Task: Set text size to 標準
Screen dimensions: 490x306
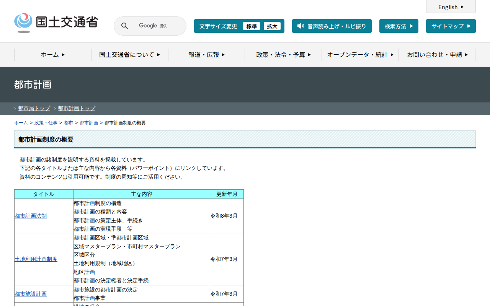Action: pyautogui.click(x=252, y=26)
